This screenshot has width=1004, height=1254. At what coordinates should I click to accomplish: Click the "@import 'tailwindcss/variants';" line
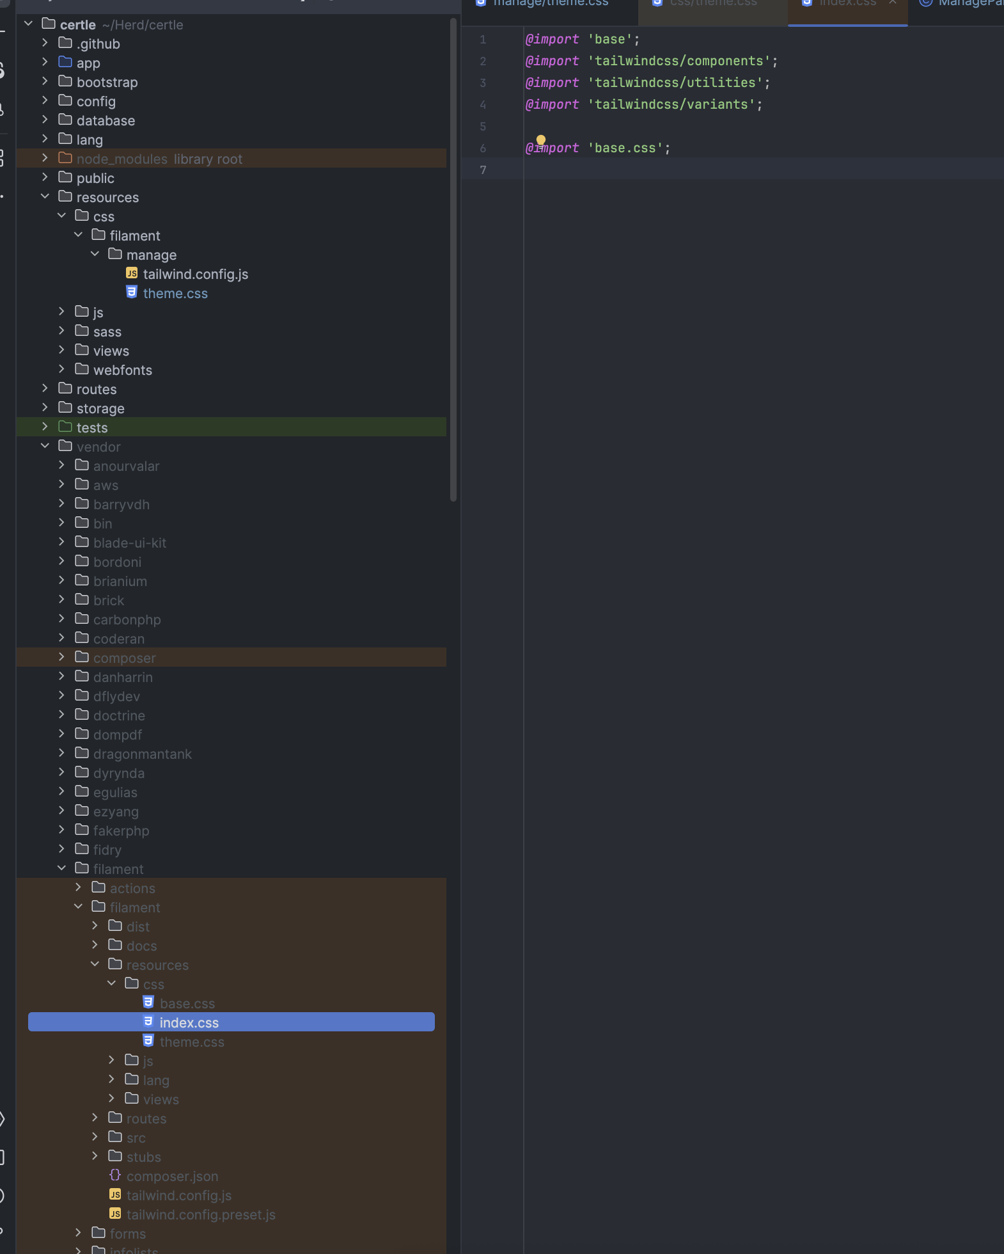[x=644, y=104]
